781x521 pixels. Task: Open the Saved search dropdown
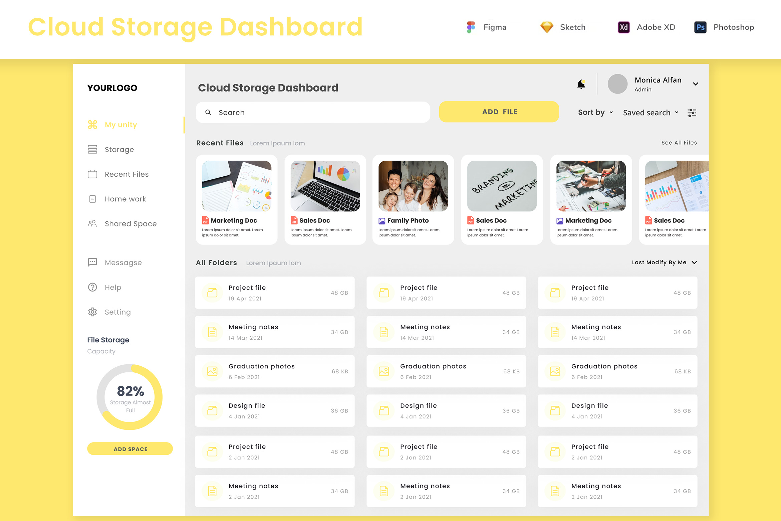click(x=651, y=113)
